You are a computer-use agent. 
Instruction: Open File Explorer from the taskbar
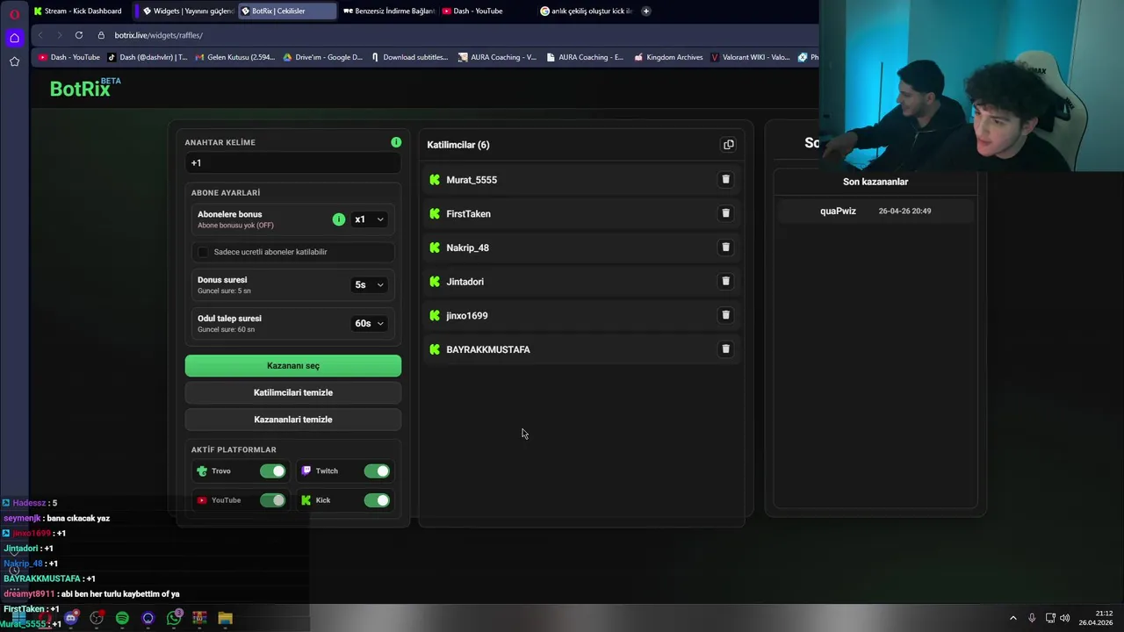pyautogui.click(x=226, y=618)
